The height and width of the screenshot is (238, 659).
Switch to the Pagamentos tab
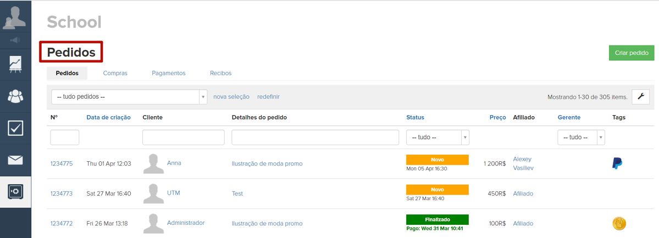pyautogui.click(x=169, y=73)
